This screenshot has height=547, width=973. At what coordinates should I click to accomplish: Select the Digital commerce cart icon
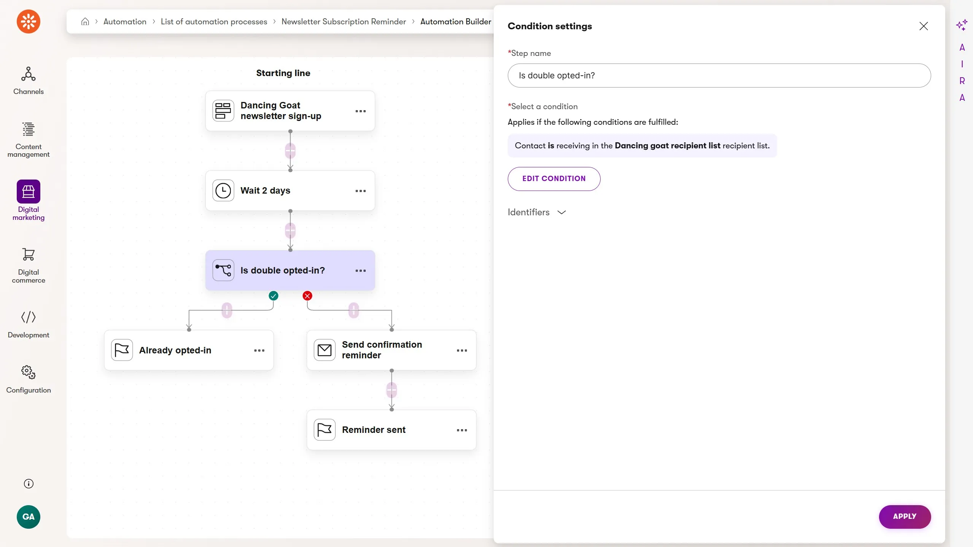[28, 254]
